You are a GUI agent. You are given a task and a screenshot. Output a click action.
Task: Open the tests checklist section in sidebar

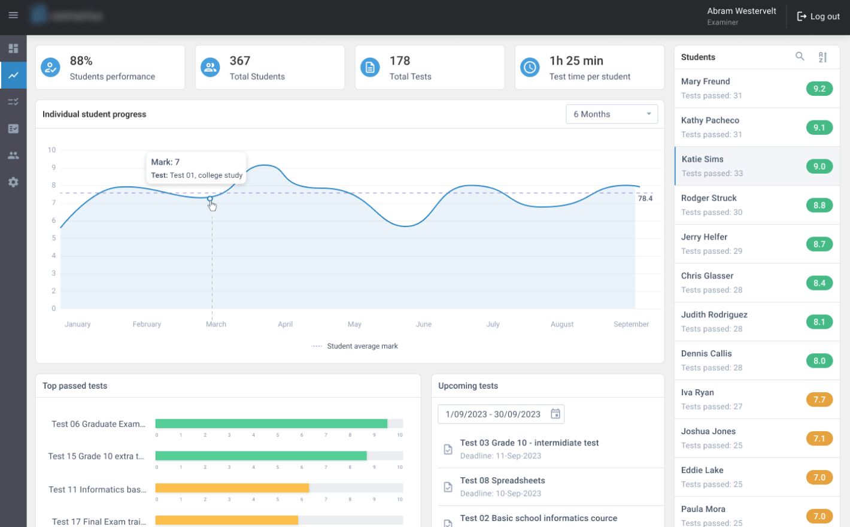point(13,101)
